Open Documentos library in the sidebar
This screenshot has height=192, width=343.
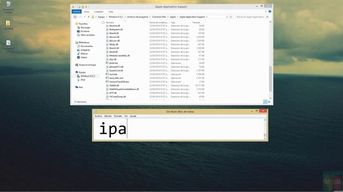click(x=85, y=46)
